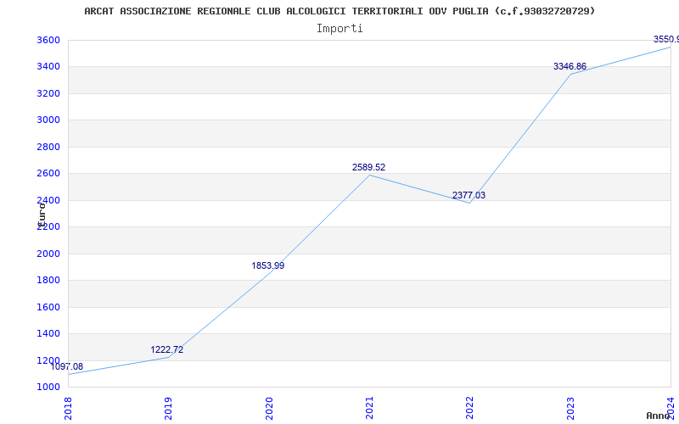Select the 2020 x-axis year label

269,408
